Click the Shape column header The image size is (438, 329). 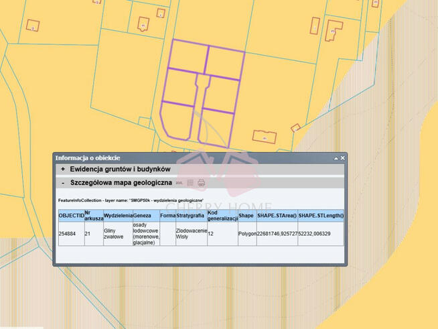pos(247,216)
